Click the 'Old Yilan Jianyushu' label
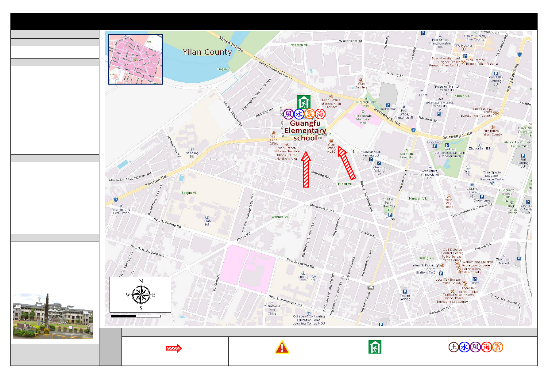 [x=406, y=156]
